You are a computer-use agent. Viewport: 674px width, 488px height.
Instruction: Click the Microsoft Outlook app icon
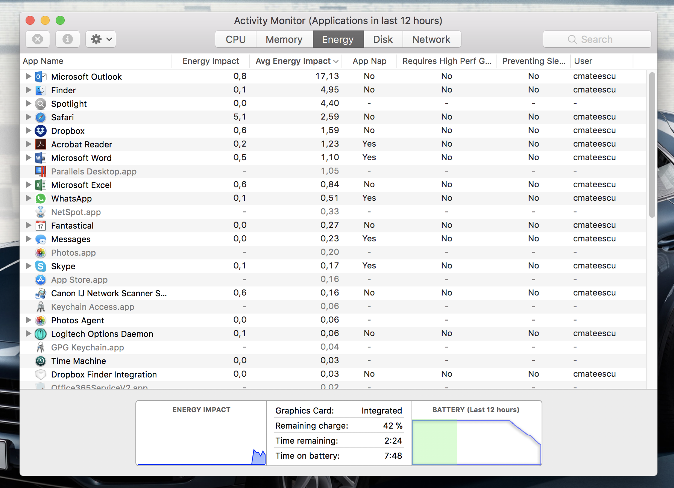[41, 77]
